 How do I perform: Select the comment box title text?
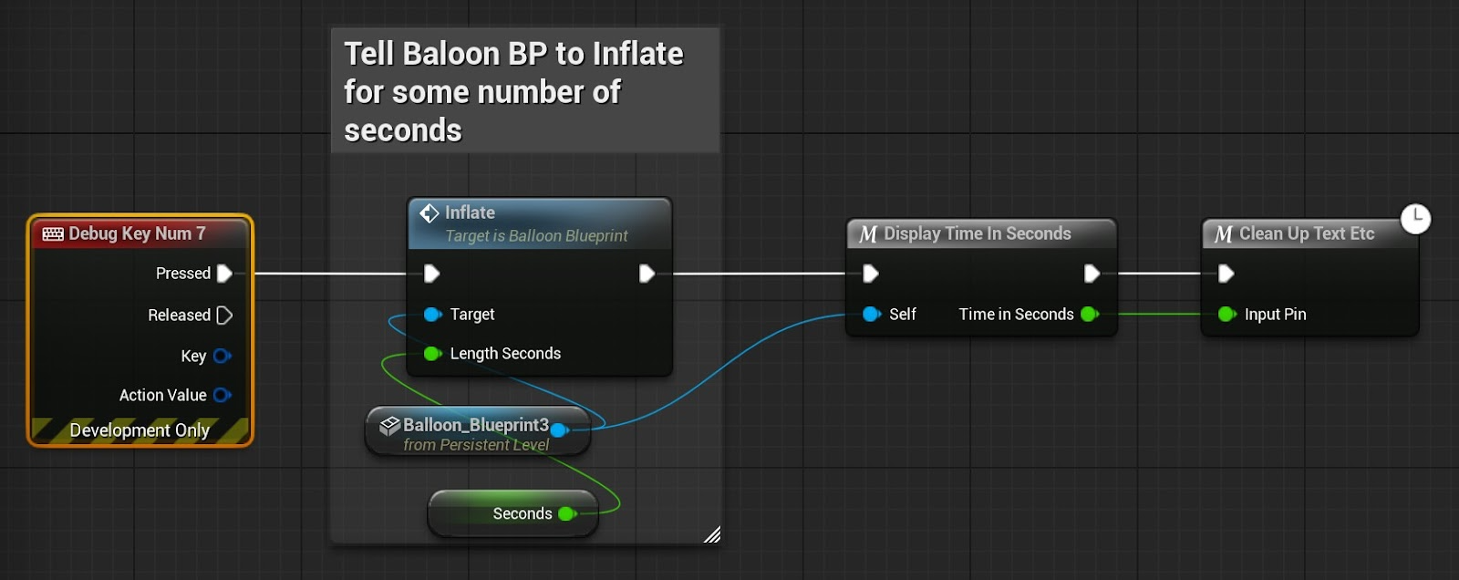[x=513, y=92]
